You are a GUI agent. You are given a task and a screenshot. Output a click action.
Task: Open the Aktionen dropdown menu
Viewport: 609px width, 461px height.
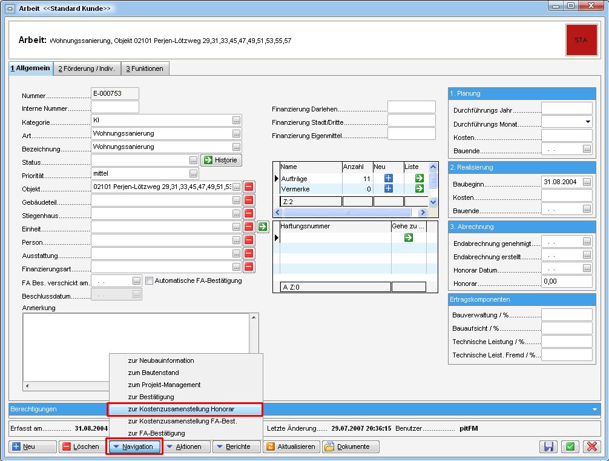click(187, 447)
